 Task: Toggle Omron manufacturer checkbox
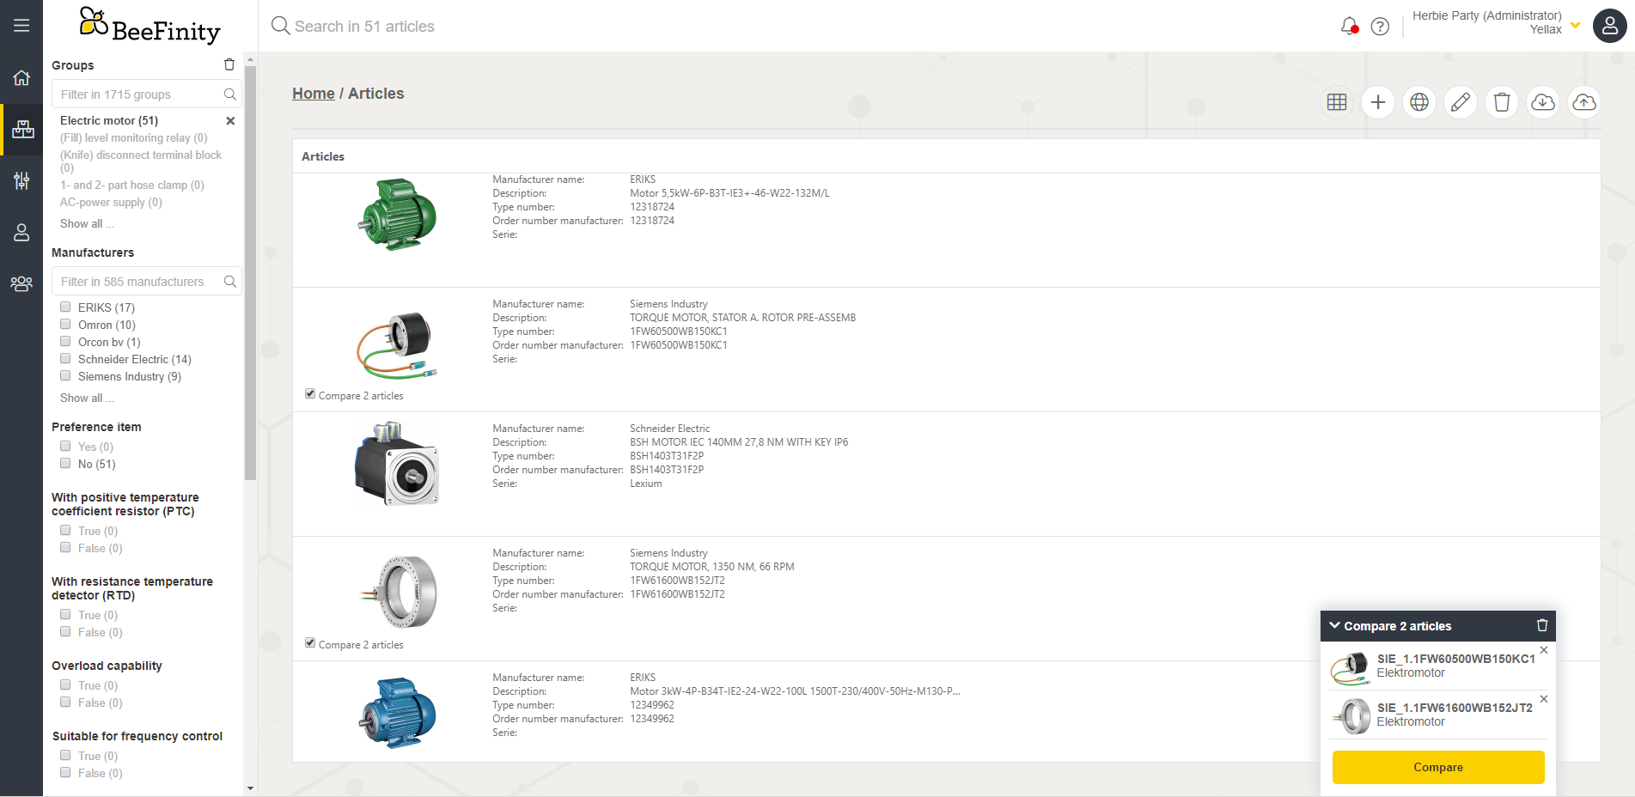point(65,324)
